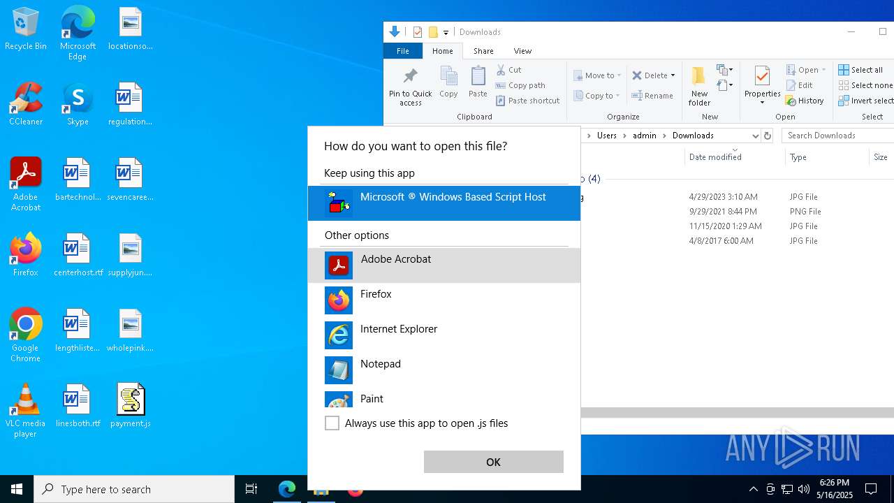The image size is (894, 503).
Task: Refresh the Downloads folder view
Action: click(768, 136)
